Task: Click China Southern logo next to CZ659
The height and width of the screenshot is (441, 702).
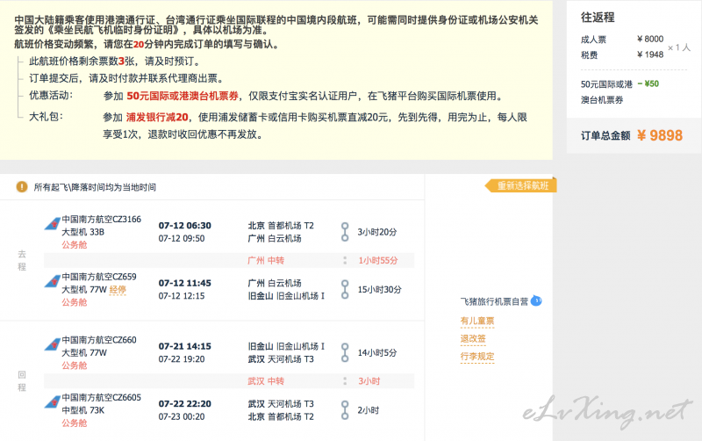Action: click(53, 281)
